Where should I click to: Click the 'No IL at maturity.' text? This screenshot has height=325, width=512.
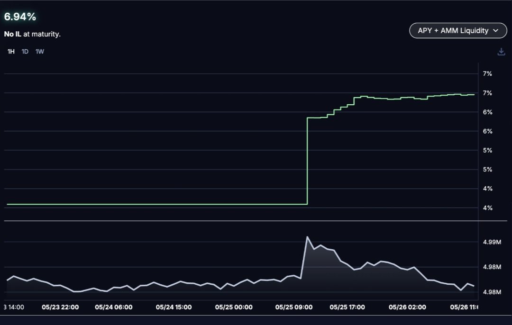point(32,34)
